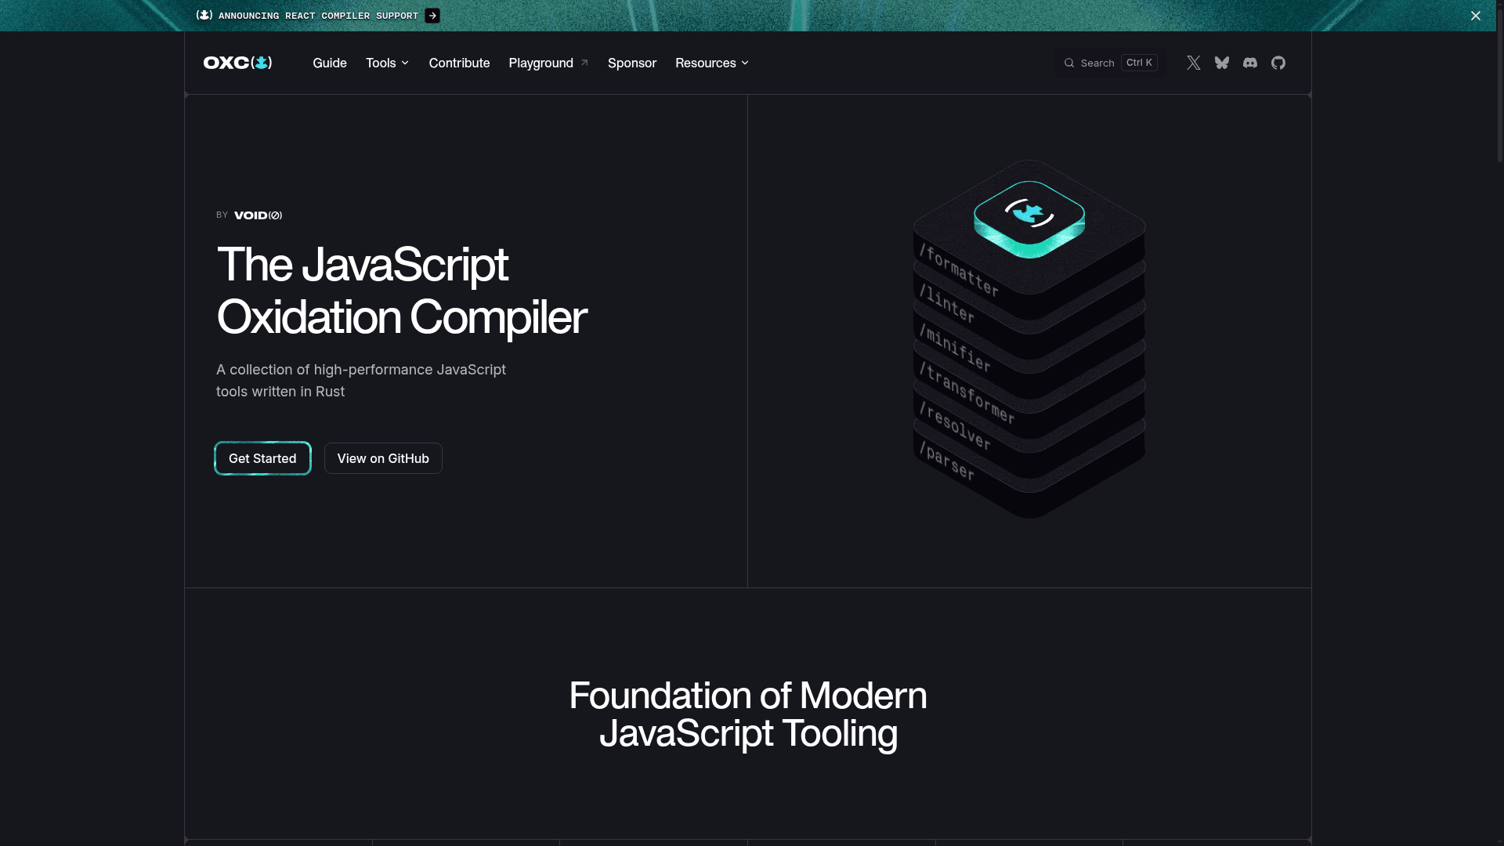Click the arrow icon in the announcement banner
1504x846 pixels.
tap(432, 16)
